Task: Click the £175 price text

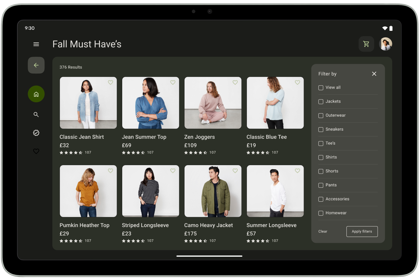Action: [x=190, y=234]
